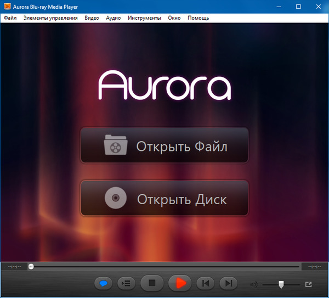Open the playlist panel button
This screenshot has width=329, height=298.
click(x=126, y=283)
